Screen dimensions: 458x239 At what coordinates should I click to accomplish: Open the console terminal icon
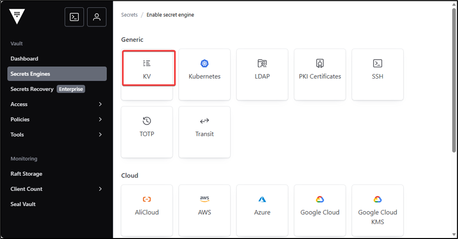point(74,17)
